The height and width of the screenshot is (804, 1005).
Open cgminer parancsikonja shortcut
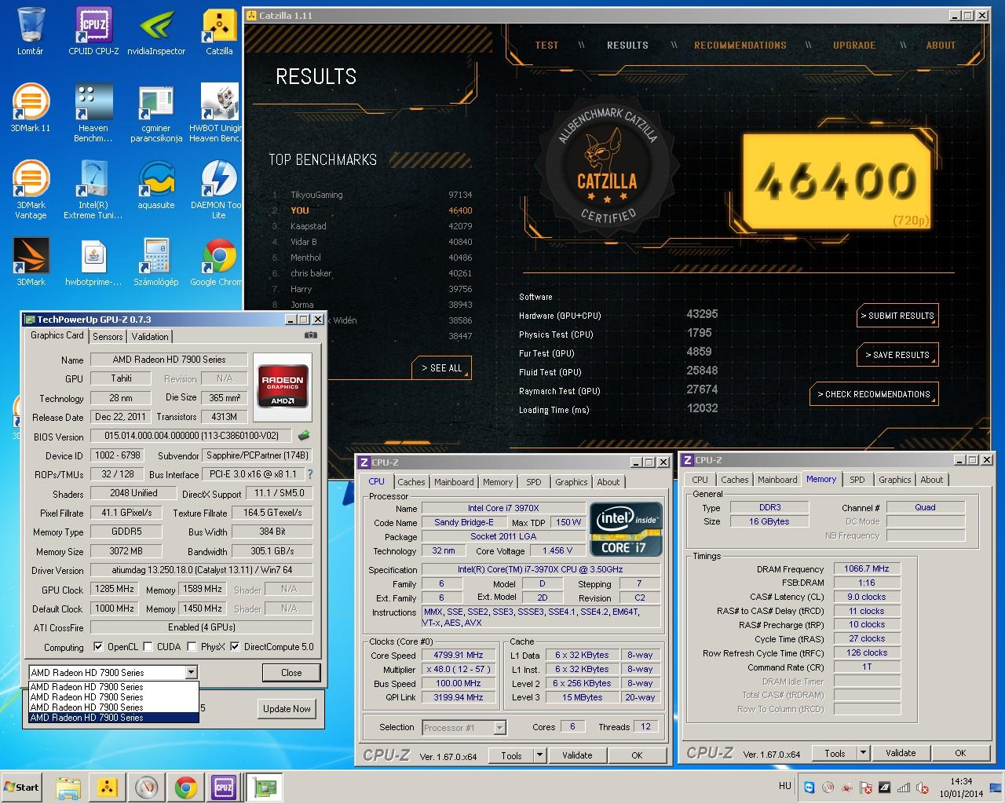click(156, 114)
